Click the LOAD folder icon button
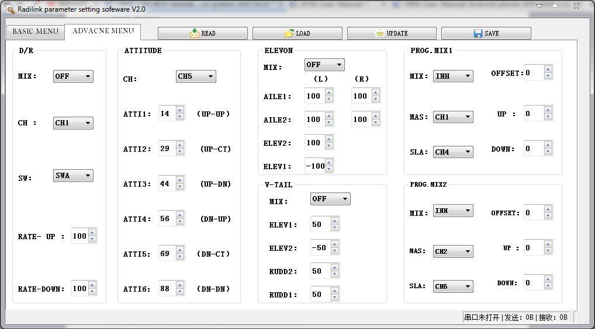Screen dimensions: 595x329 click(x=297, y=33)
